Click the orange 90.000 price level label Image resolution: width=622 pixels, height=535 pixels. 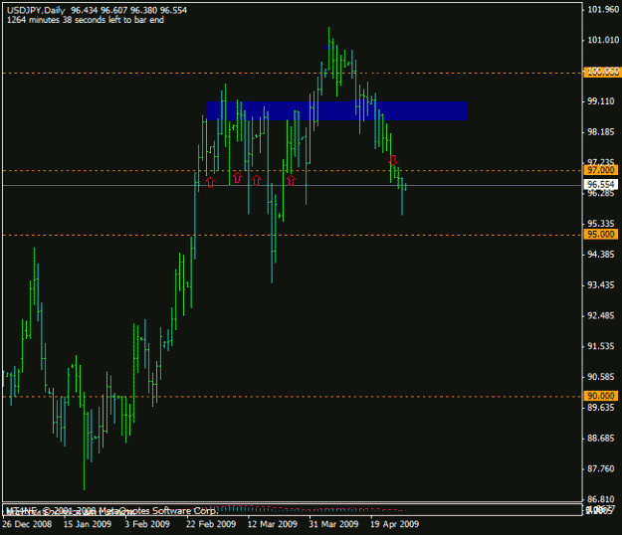click(600, 396)
